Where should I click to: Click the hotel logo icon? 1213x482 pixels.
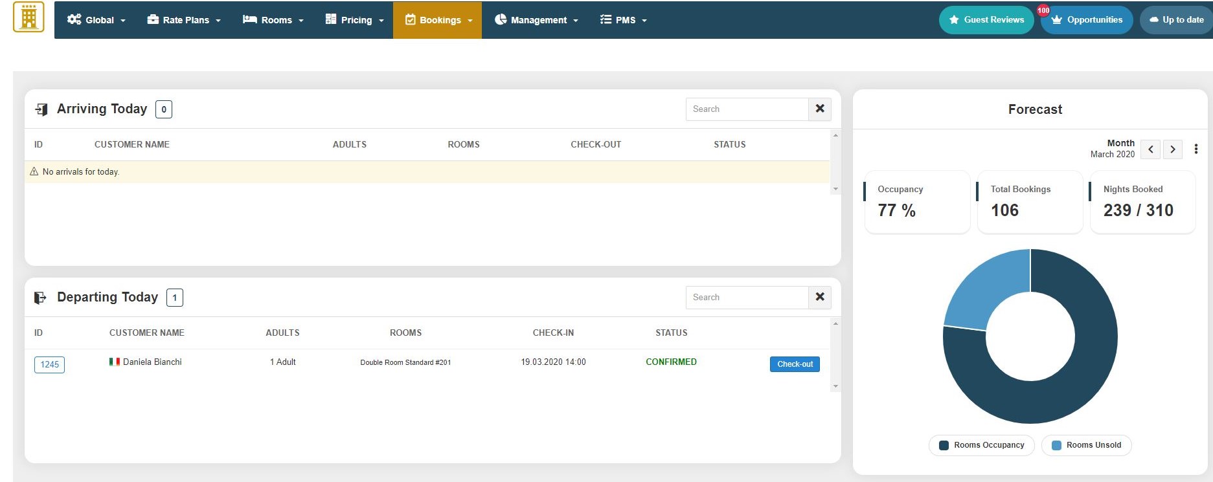tap(28, 17)
